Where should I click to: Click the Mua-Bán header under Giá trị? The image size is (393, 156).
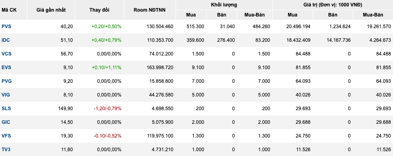[373, 15]
